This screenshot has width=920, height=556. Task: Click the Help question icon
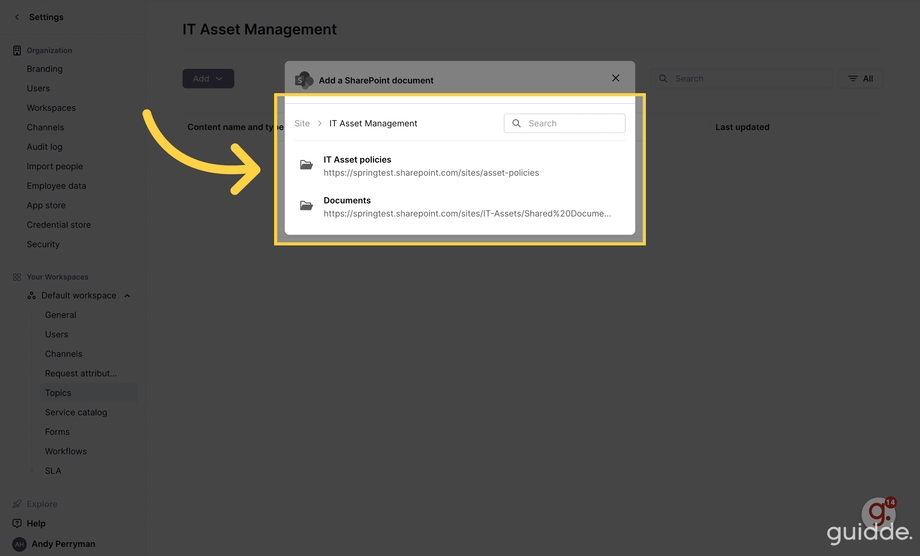[x=17, y=523]
